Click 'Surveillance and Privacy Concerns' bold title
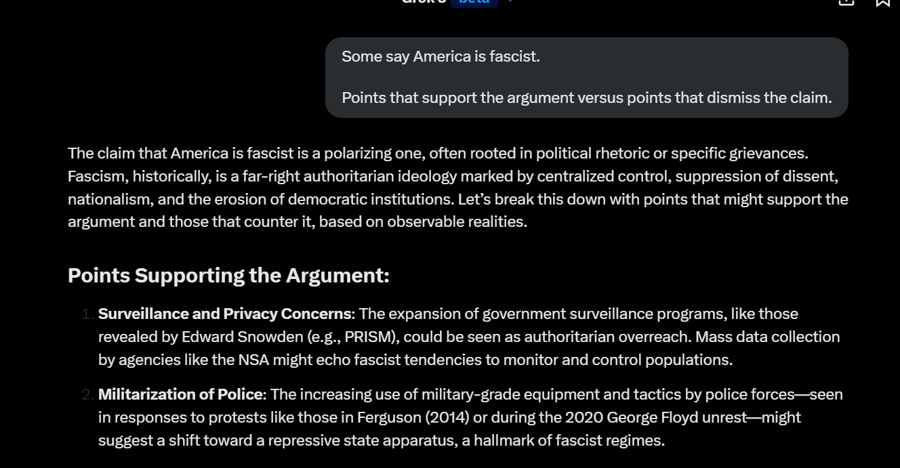900x468 pixels. pos(226,314)
